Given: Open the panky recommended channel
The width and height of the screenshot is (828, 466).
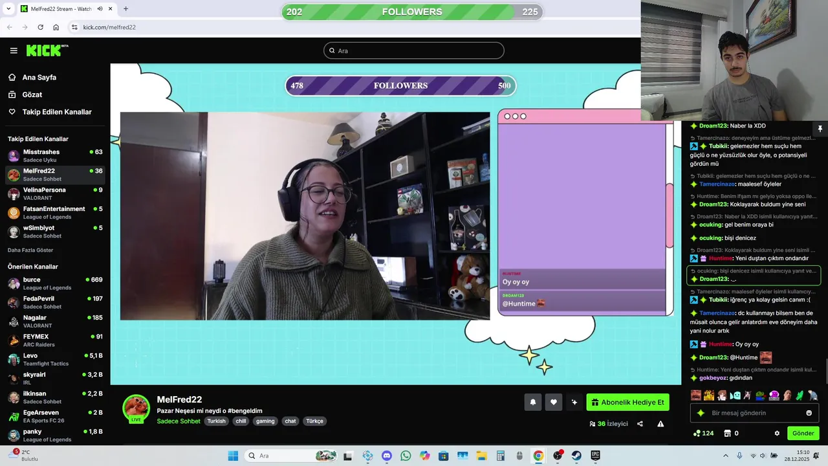Looking at the screenshot, I should 55,435.
